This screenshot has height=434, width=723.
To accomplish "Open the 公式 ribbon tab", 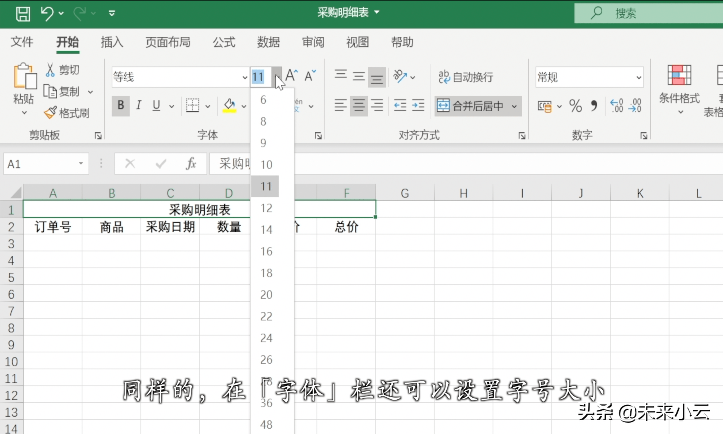I will tap(224, 42).
